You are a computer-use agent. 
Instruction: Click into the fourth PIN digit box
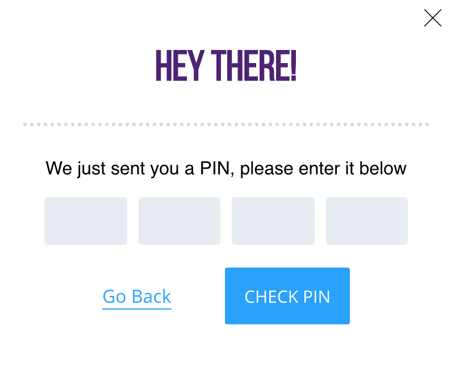[367, 221]
